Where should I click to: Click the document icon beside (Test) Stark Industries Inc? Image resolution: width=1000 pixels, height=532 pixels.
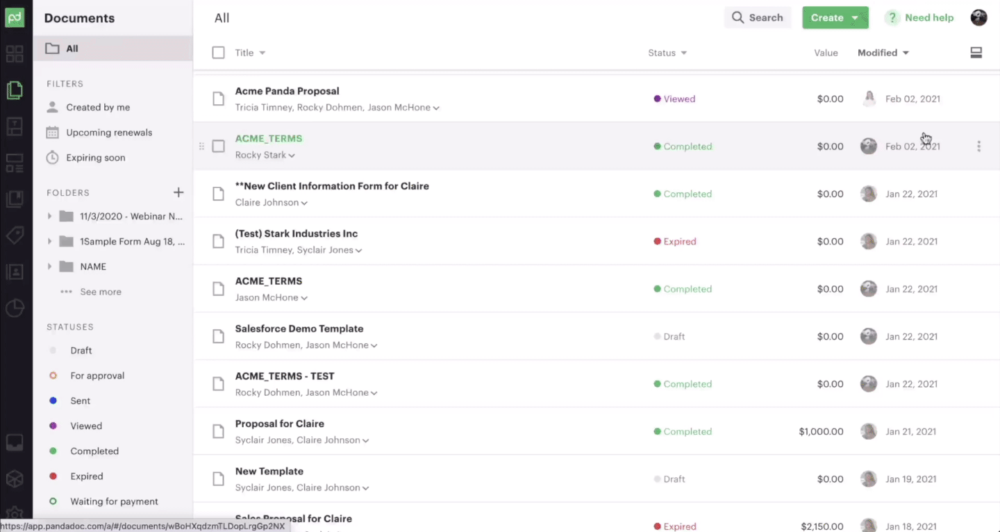tap(218, 242)
